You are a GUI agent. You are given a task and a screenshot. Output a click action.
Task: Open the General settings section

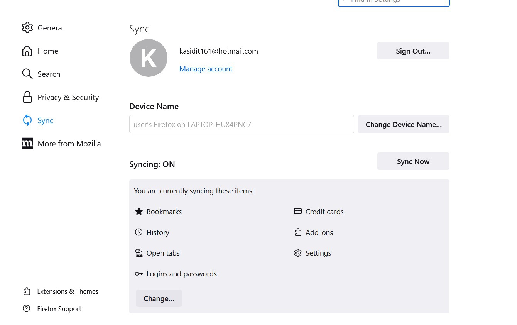coord(51,28)
